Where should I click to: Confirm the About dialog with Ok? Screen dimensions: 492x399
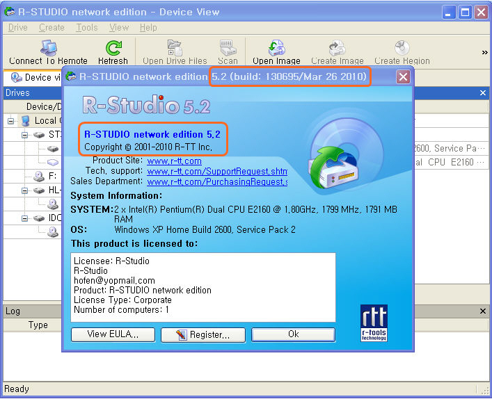pyautogui.click(x=293, y=334)
